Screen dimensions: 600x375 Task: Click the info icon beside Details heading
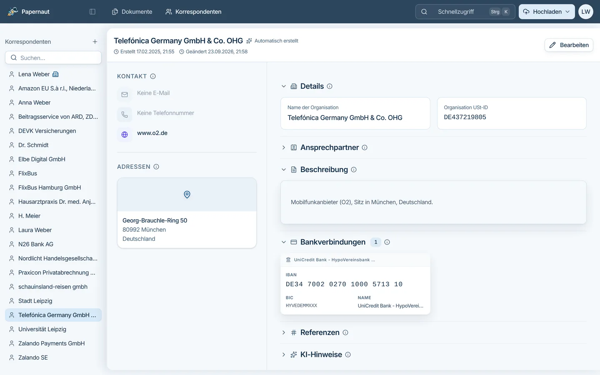click(x=330, y=86)
